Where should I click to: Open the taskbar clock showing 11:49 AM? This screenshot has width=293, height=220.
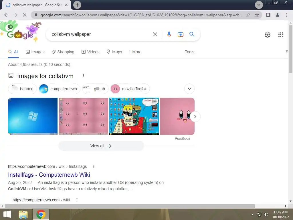280,215
